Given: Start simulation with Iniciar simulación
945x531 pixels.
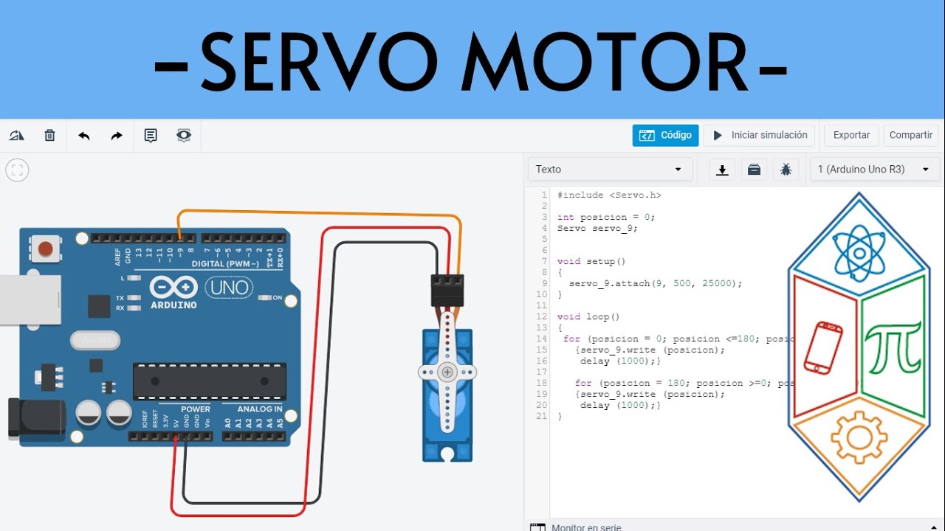Looking at the screenshot, I should click(x=759, y=136).
